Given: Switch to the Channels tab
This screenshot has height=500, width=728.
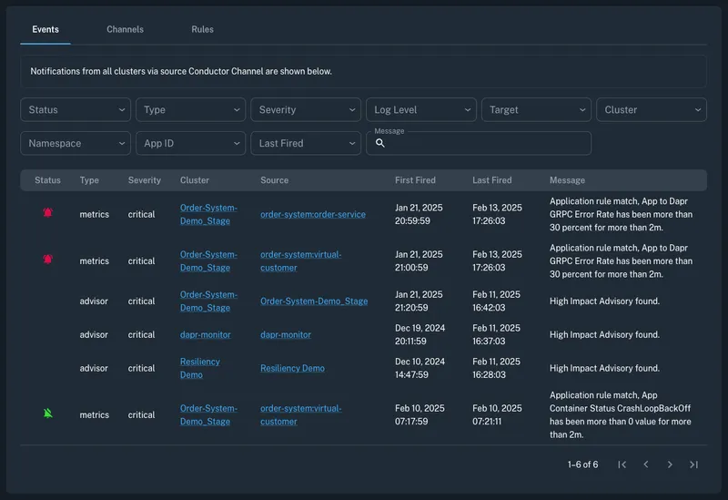Looking at the screenshot, I should click(125, 29).
